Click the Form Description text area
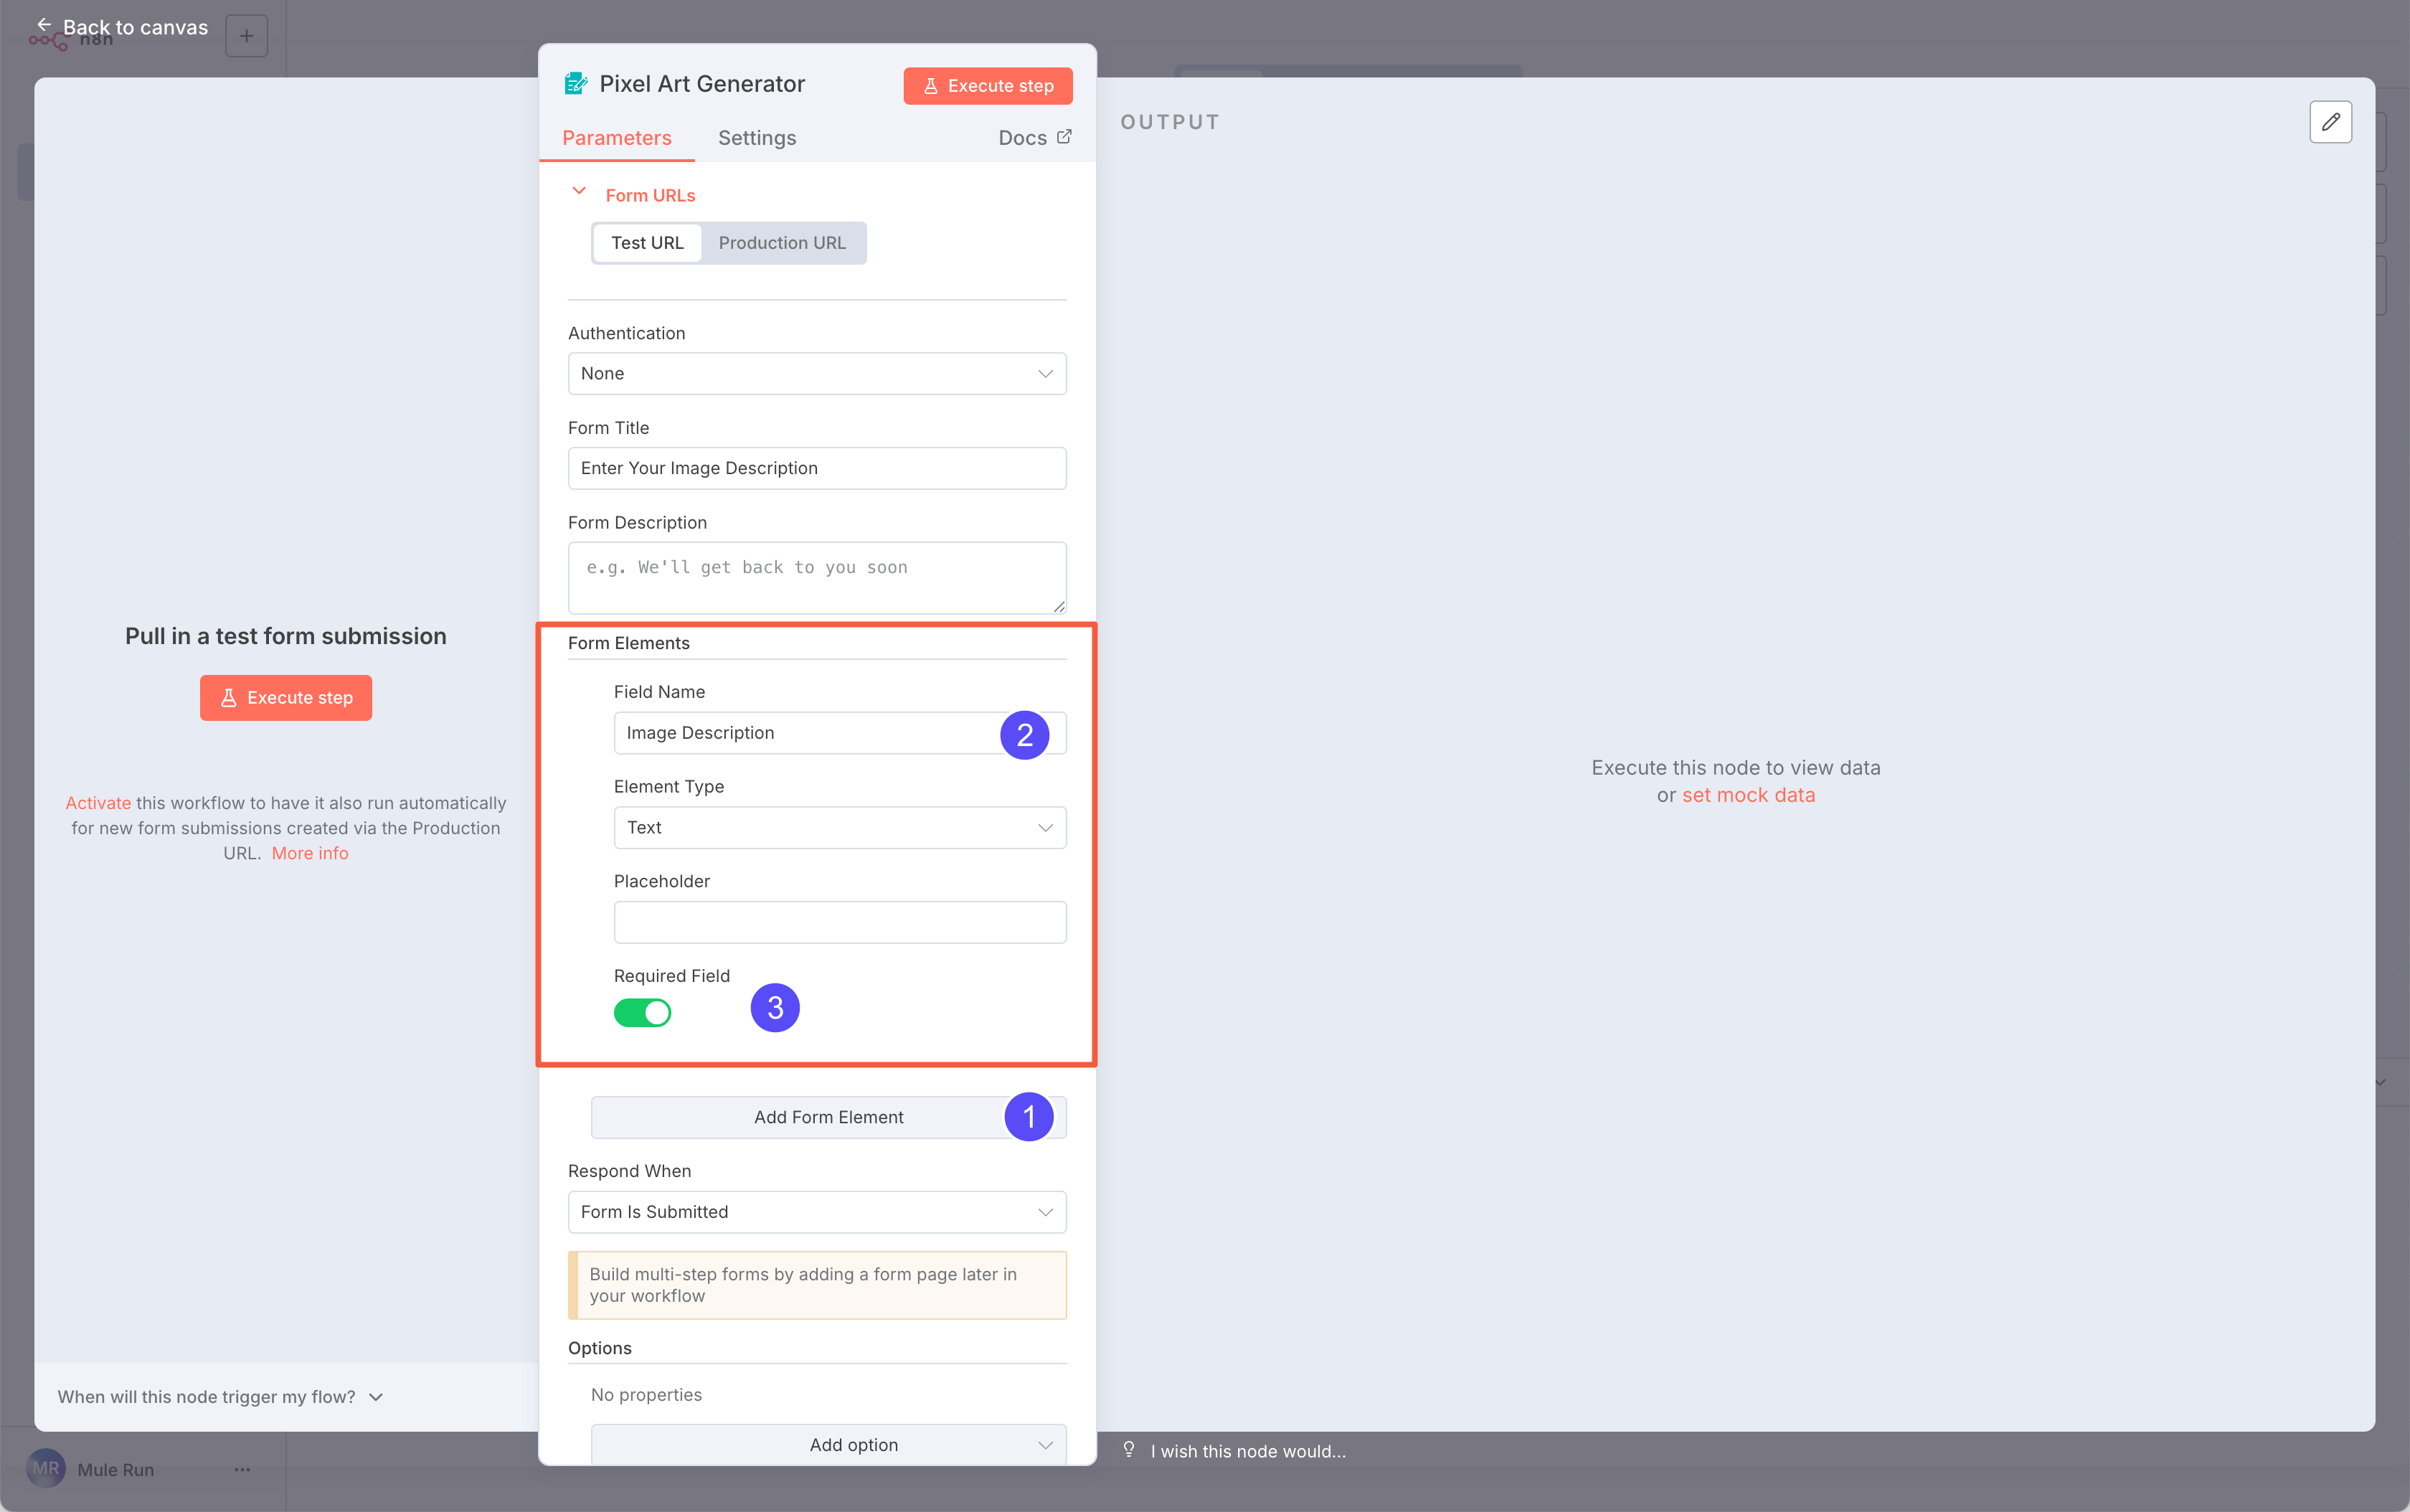This screenshot has width=2410, height=1512. 816,578
